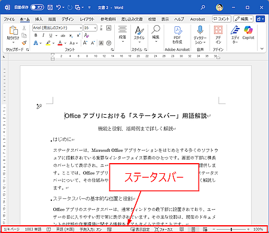The height and width of the screenshot is (233, 269).
Task: Open highlight color dropdown arrow
Action: (x=53, y=43)
